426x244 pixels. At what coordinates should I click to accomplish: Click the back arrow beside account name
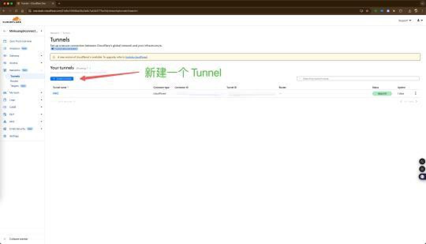(x=4, y=31)
